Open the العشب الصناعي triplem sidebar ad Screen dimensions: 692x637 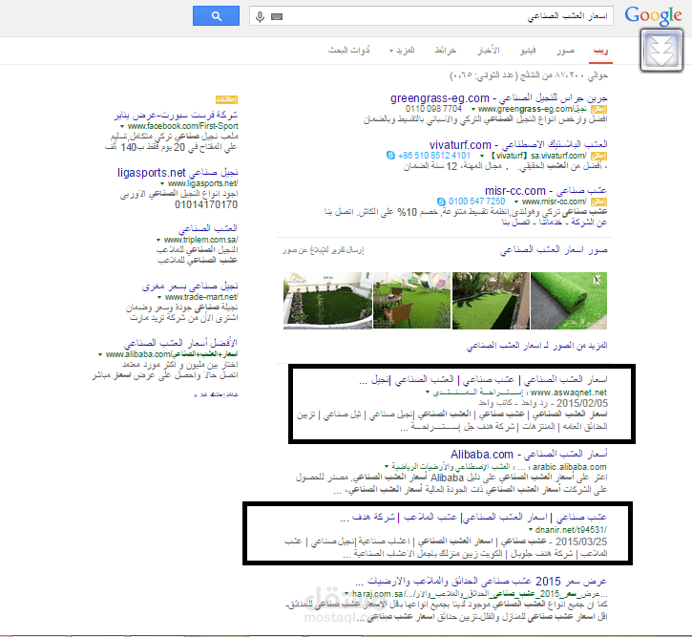(x=207, y=228)
